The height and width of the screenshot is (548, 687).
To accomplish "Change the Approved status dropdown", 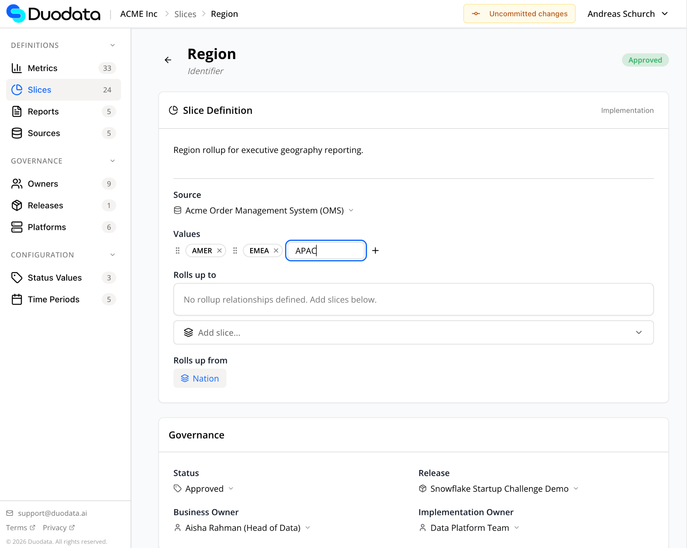I will click(204, 489).
